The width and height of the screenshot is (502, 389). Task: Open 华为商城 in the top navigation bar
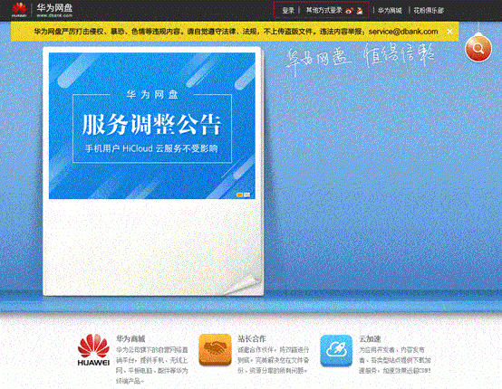click(390, 11)
